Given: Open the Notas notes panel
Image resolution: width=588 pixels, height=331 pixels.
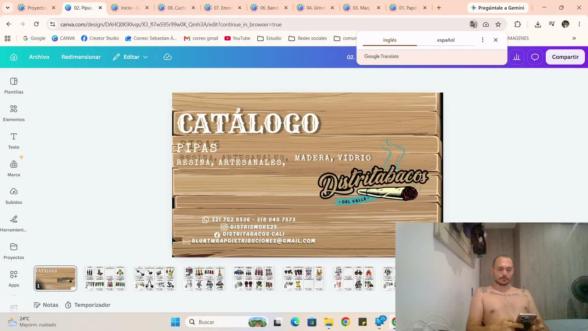Looking at the screenshot, I should tap(46, 305).
